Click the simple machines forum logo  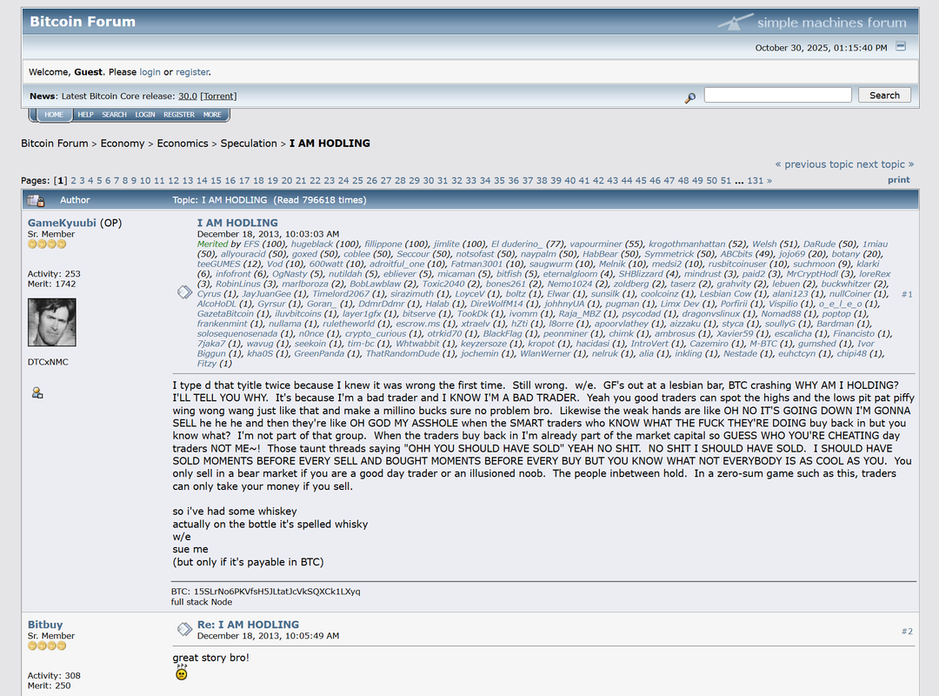813,22
